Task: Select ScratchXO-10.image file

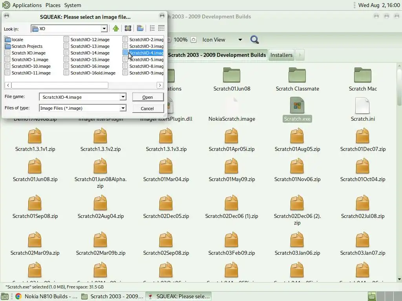Action: click(x=28, y=66)
